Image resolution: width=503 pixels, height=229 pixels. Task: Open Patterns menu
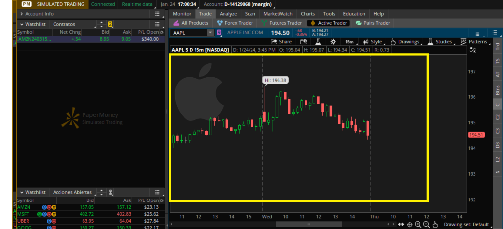click(x=474, y=42)
